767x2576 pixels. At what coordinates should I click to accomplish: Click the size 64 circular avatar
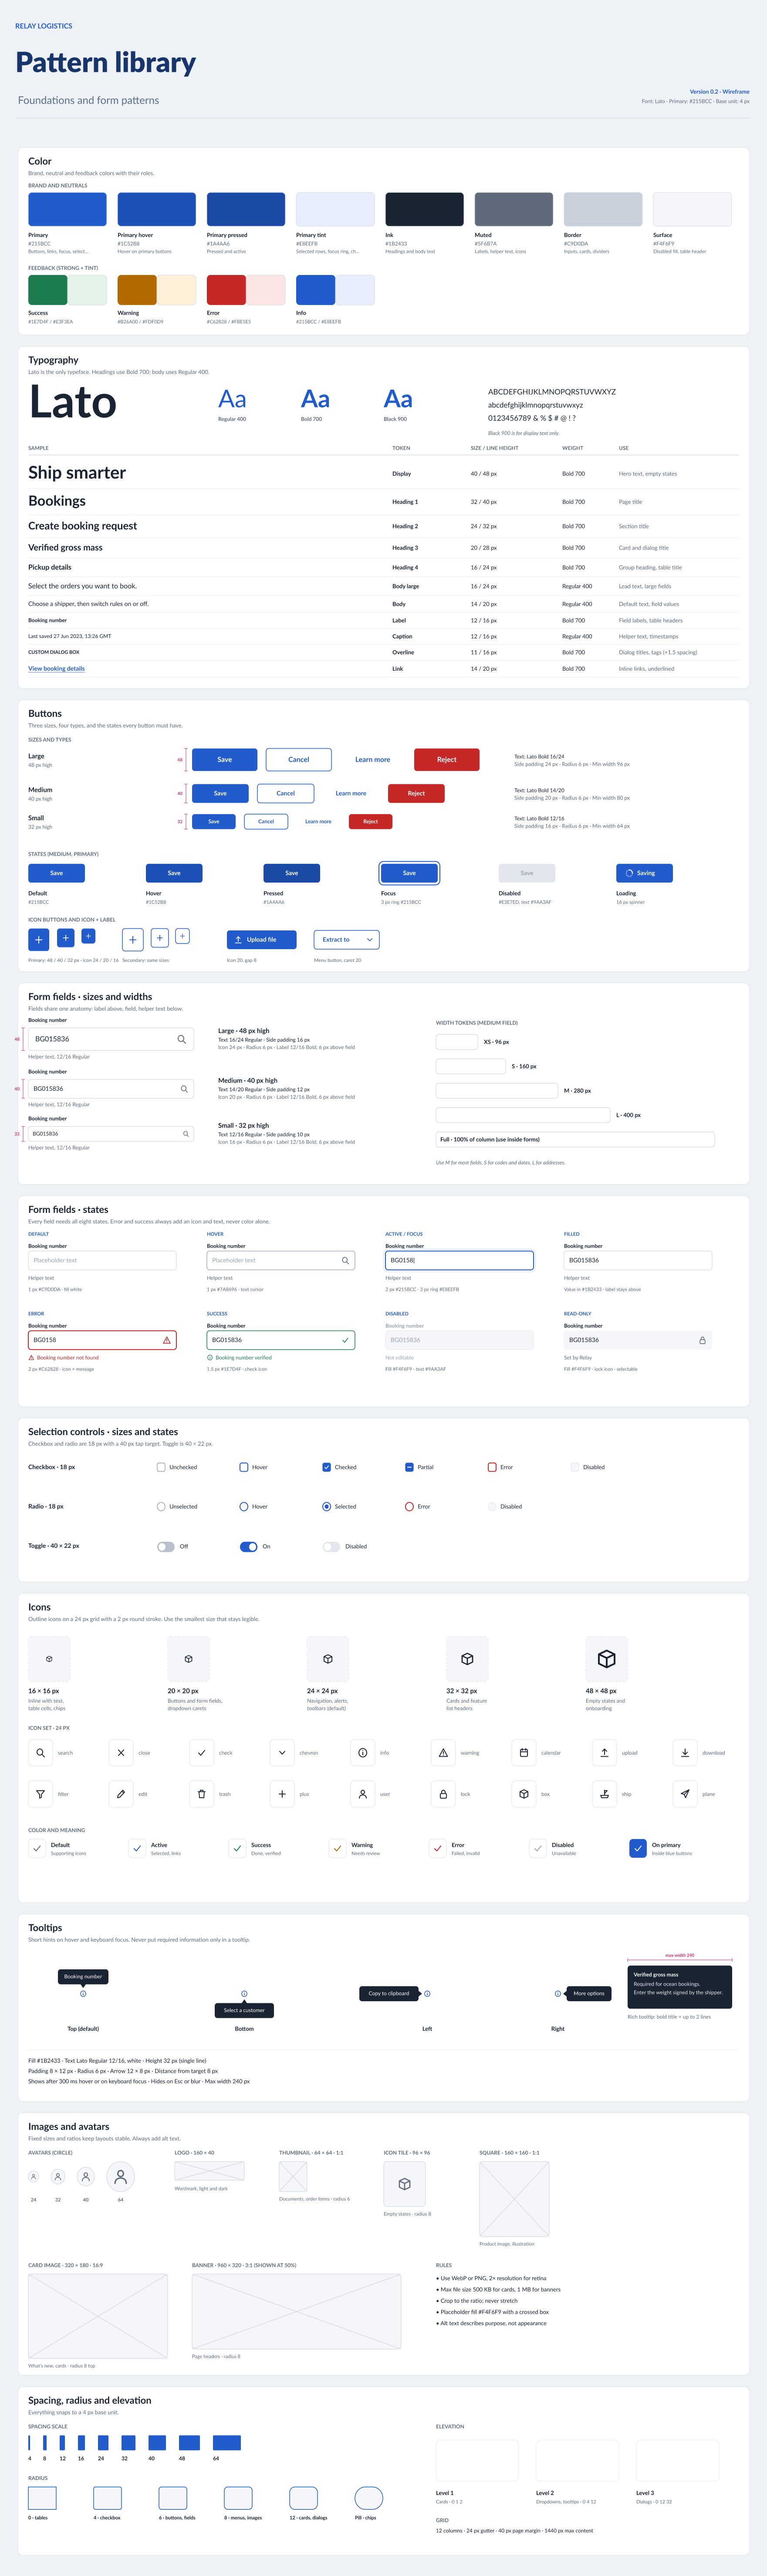tap(120, 2176)
